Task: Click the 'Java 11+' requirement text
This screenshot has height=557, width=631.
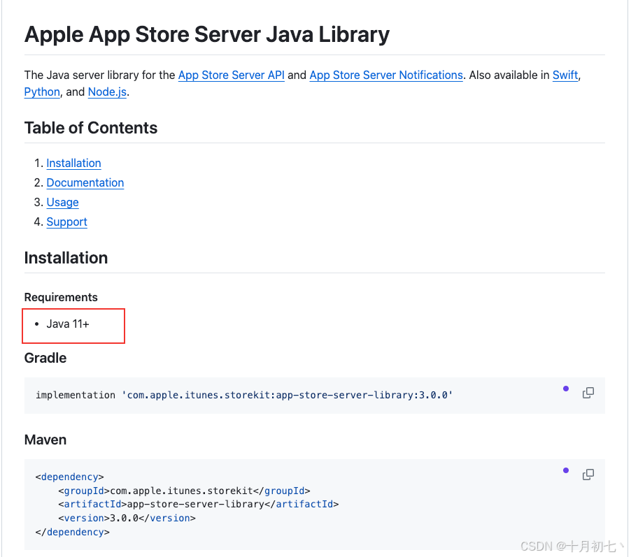Action: (x=68, y=324)
